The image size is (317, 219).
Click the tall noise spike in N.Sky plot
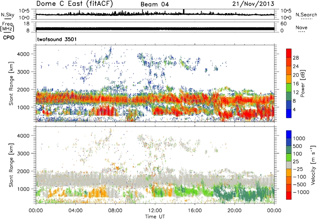tap(183, 11)
